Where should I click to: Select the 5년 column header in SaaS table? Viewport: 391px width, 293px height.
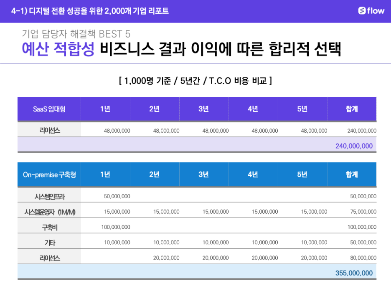pos(302,109)
